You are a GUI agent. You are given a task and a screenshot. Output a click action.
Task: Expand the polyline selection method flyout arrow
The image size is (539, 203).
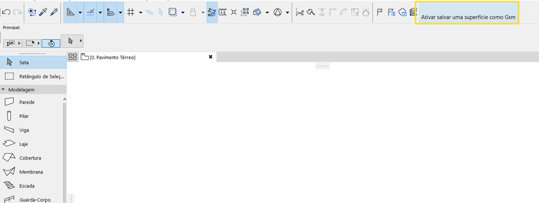coord(19,43)
